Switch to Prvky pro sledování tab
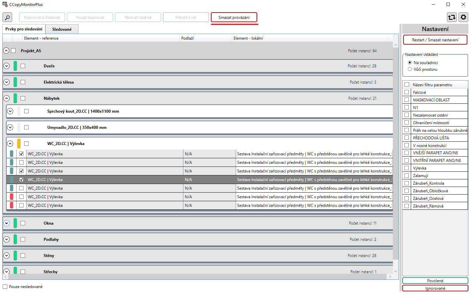The width and height of the screenshot is (471, 294). [24, 29]
